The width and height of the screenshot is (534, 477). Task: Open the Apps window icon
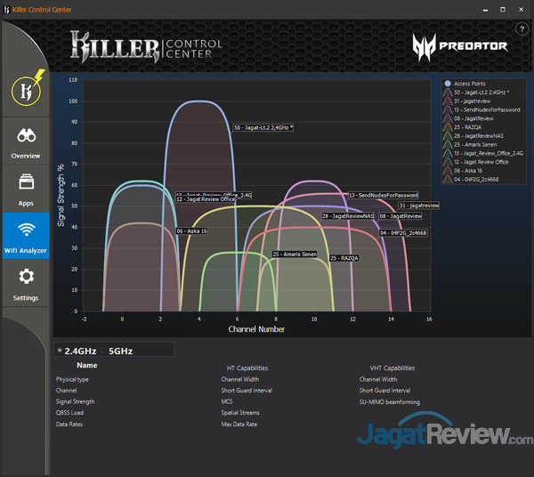(26, 182)
